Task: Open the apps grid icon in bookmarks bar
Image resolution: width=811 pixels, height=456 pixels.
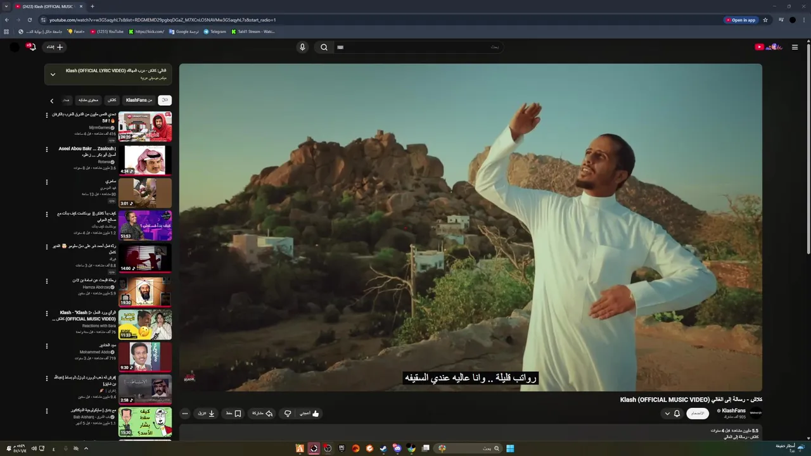Action: (x=6, y=31)
